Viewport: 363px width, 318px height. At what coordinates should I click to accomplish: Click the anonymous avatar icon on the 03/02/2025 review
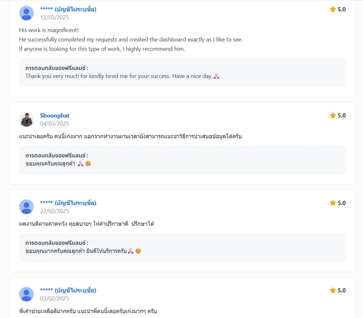click(x=26, y=294)
